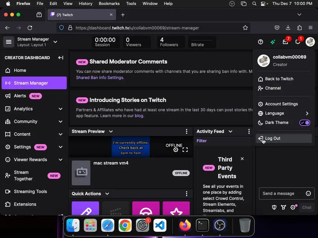
Task: Bookmark this page with star icon
Action: point(245,28)
